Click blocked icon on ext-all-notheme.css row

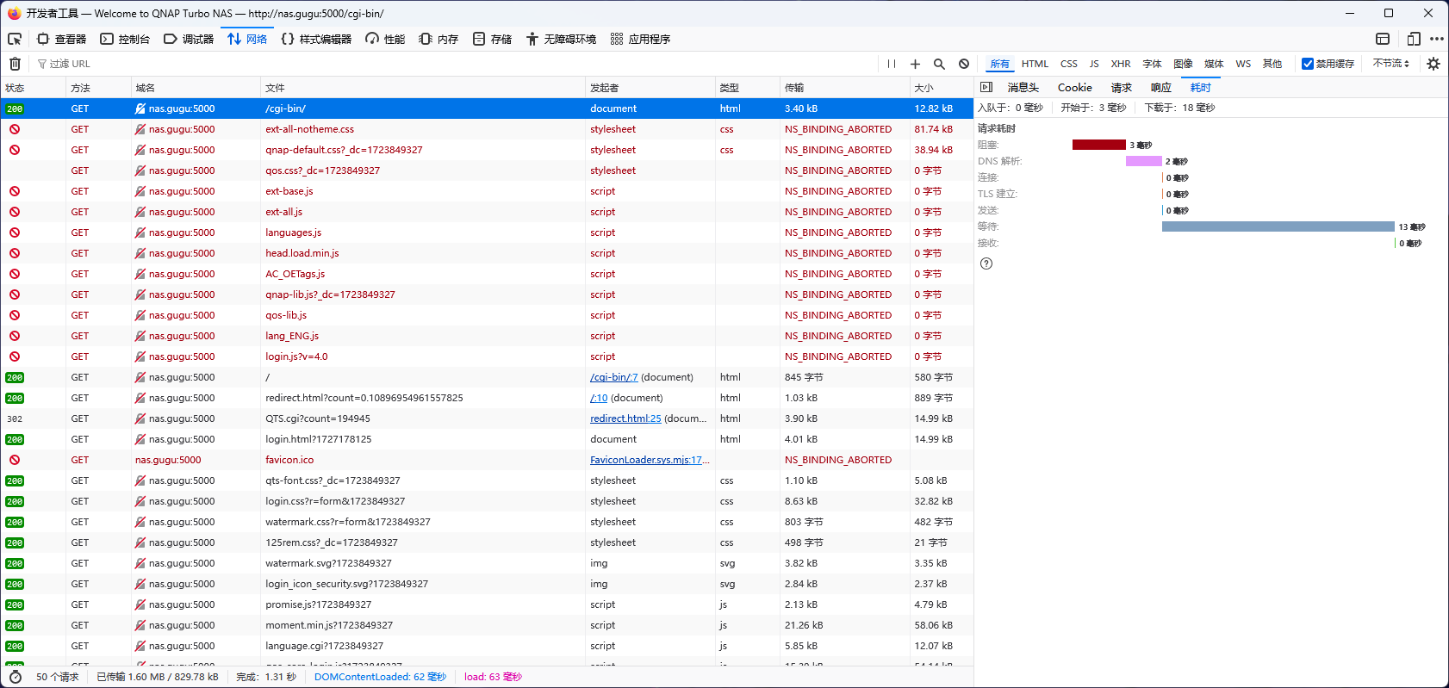click(15, 129)
